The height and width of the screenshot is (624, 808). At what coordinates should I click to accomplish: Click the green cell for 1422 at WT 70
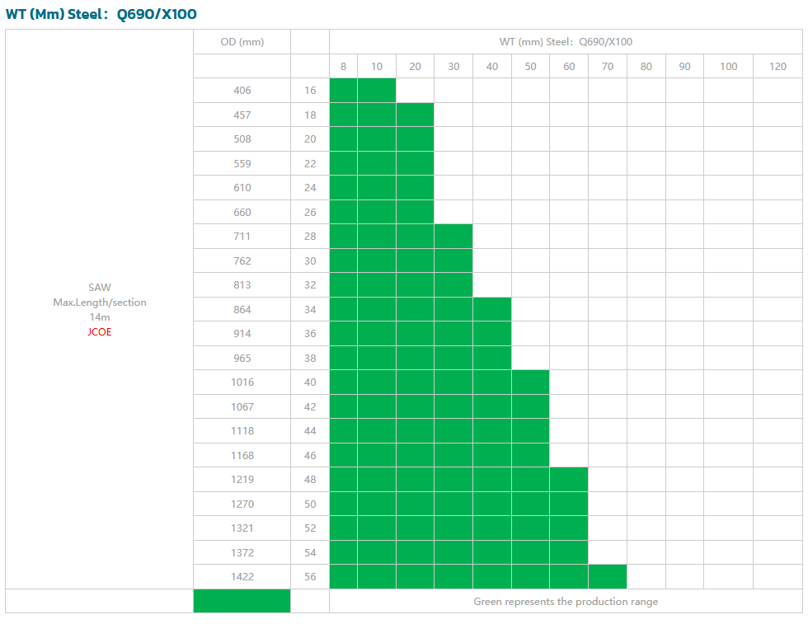pos(607,577)
